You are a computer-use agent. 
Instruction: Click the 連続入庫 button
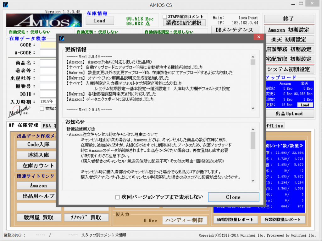tap(36, 155)
